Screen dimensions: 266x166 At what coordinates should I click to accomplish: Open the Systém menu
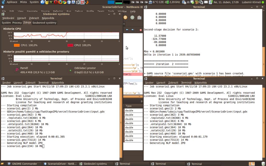point(34,2)
